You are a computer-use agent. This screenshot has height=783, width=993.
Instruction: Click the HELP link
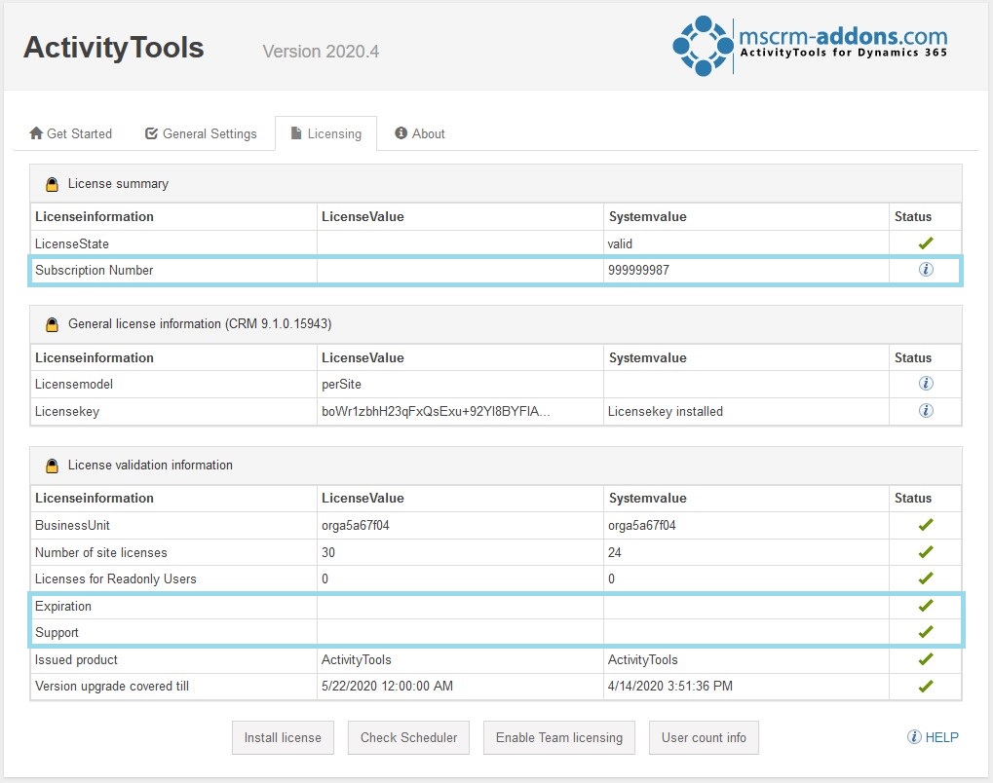[941, 737]
